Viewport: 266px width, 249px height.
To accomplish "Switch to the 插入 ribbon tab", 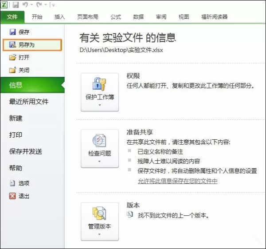I will (x=59, y=17).
